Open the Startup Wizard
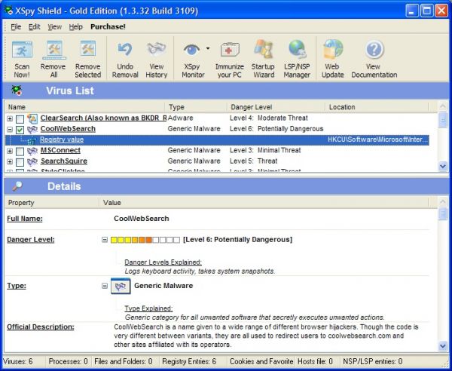This screenshot has height=371, width=452. 264,51
